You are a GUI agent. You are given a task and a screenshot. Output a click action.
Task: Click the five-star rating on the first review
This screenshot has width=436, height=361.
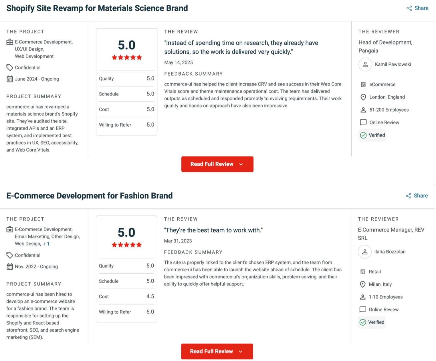click(127, 58)
